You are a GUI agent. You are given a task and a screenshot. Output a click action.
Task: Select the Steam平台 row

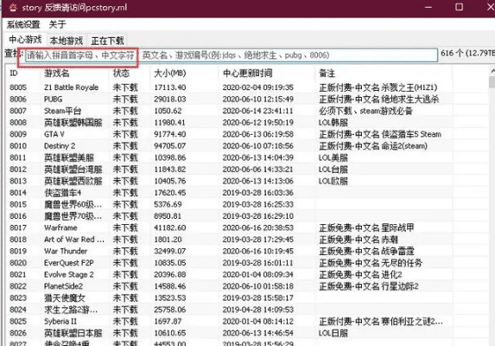tap(230, 111)
